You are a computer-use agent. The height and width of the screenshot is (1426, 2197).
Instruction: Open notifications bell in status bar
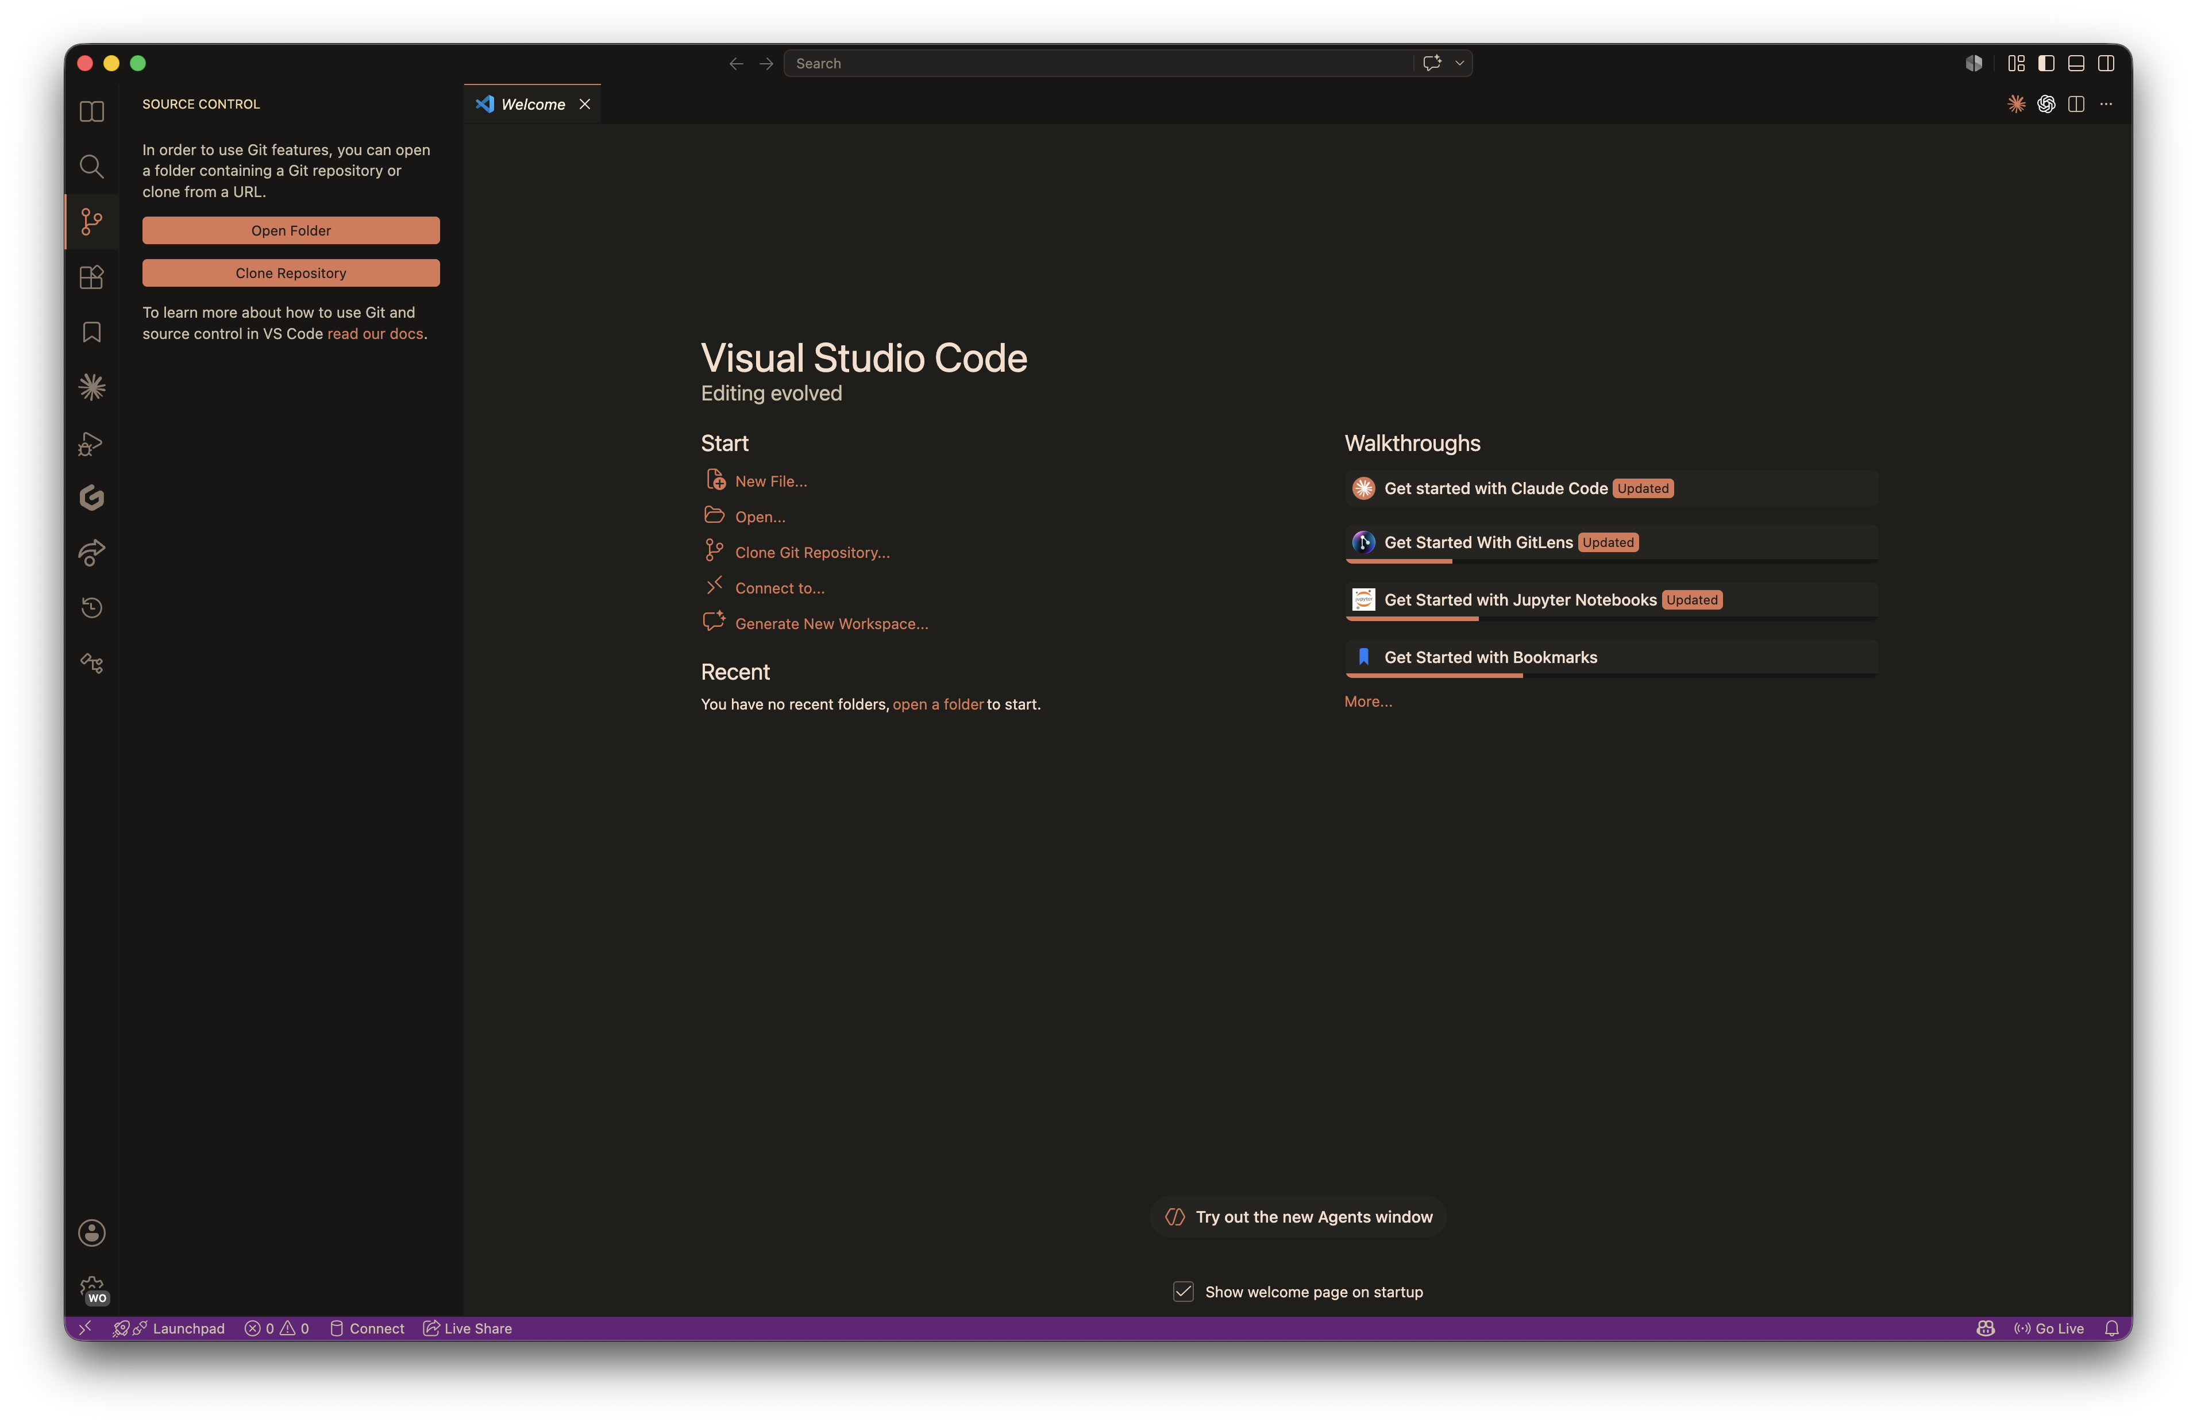pyautogui.click(x=2111, y=1328)
